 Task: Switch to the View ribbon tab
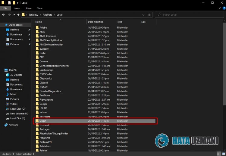click(40, 8)
